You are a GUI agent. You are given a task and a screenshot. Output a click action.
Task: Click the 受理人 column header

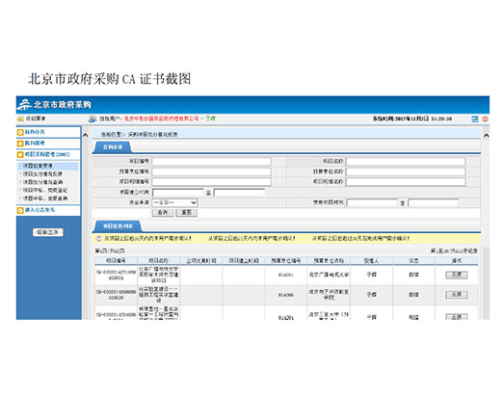point(371,261)
